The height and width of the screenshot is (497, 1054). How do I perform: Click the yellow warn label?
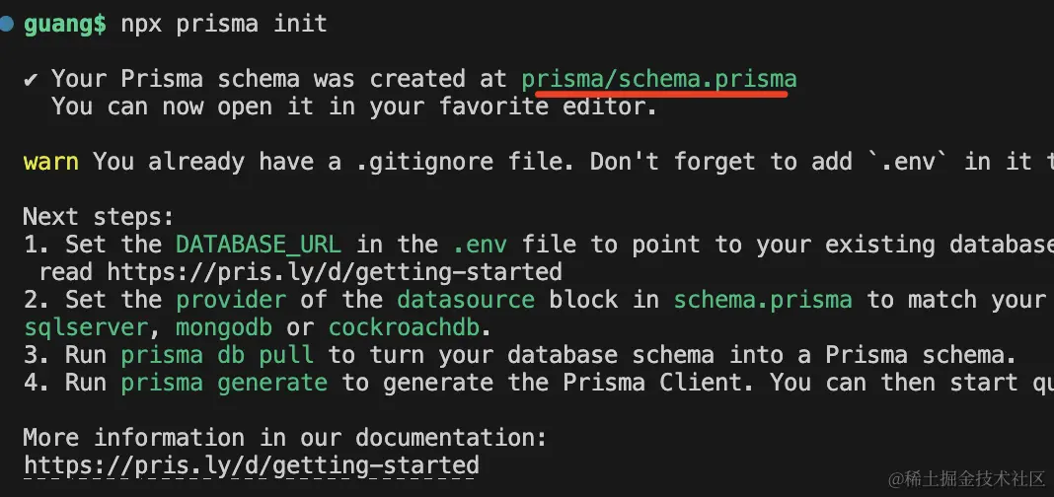click(x=50, y=162)
